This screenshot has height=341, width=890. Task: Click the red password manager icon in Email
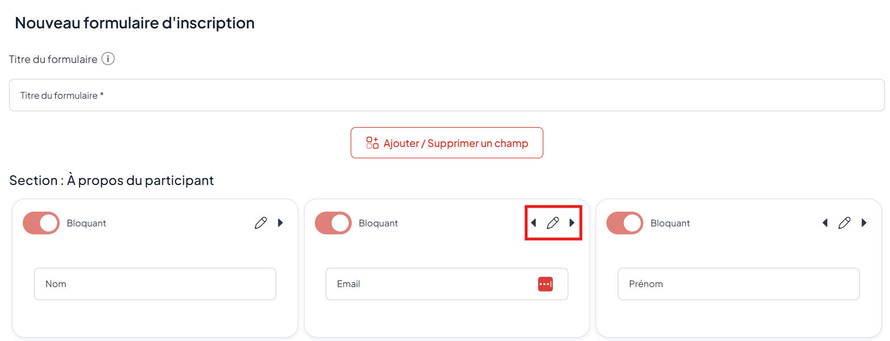[x=545, y=284]
